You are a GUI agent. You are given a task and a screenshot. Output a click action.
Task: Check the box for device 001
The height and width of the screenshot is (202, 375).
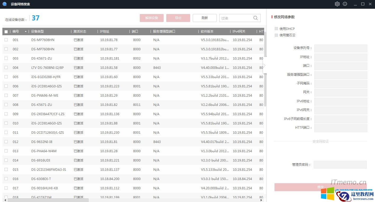coord(6,40)
